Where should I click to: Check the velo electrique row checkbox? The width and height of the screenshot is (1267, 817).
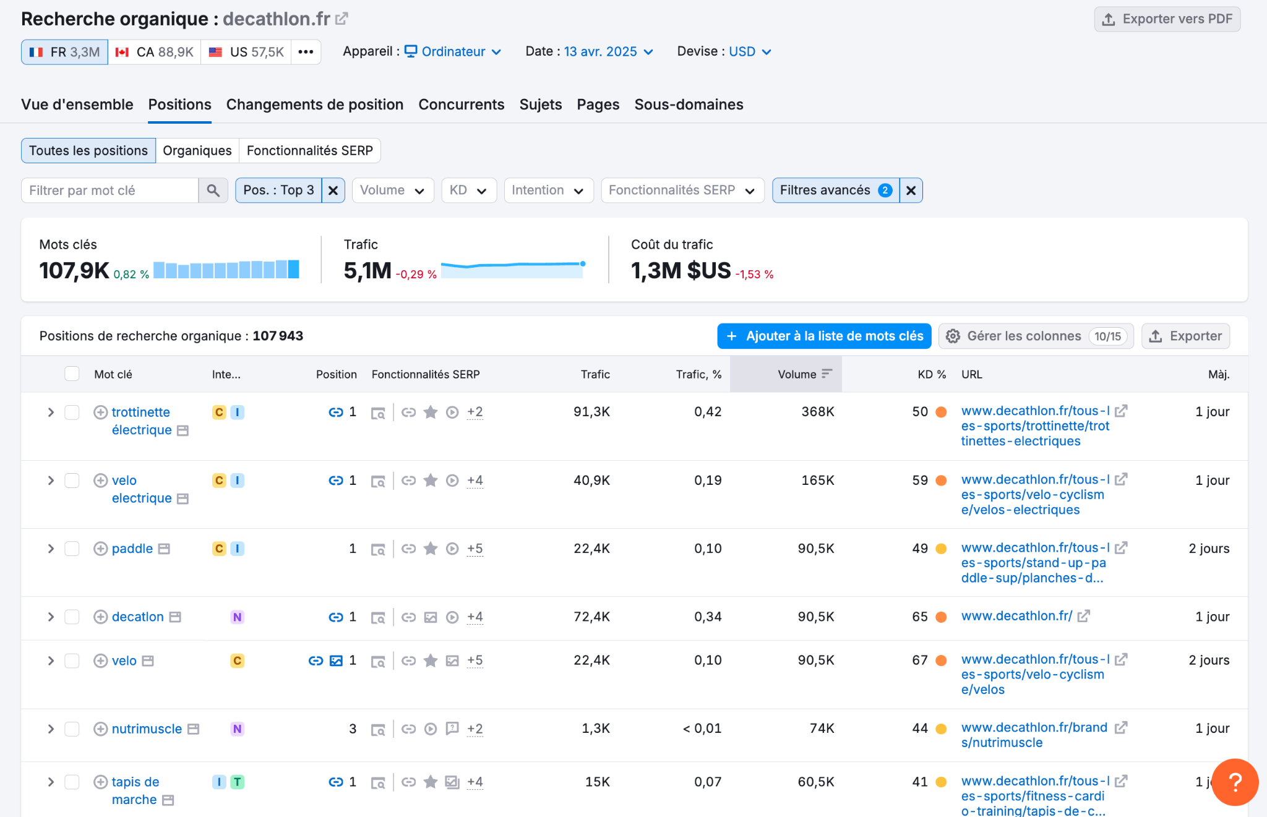click(72, 481)
